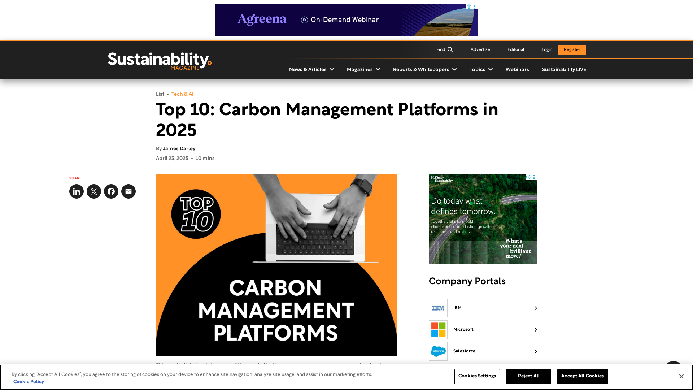The height and width of the screenshot is (390, 693).
Task: Share article on Facebook
Action: (111, 191)
